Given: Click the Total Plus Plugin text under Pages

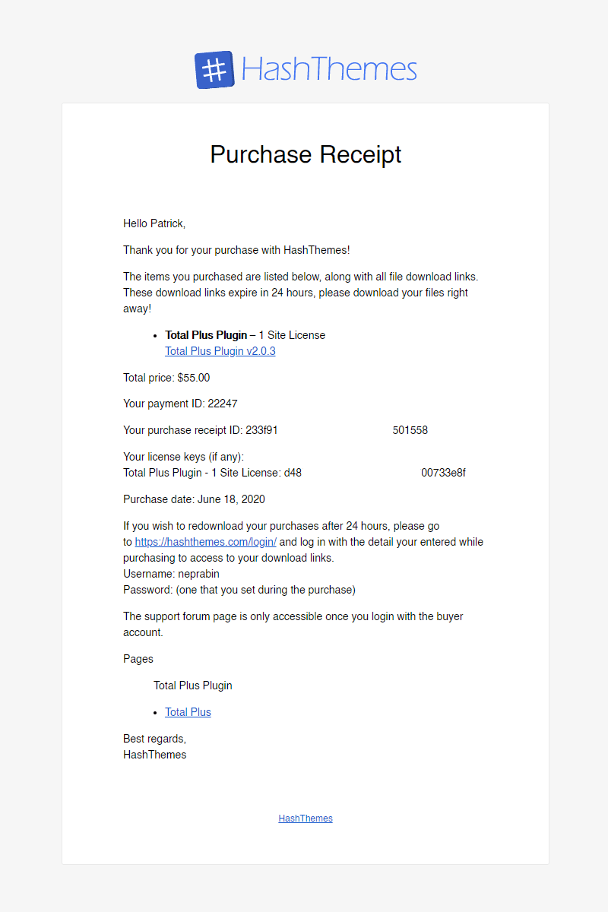Looking at the screenshot, I should [193, 686].
